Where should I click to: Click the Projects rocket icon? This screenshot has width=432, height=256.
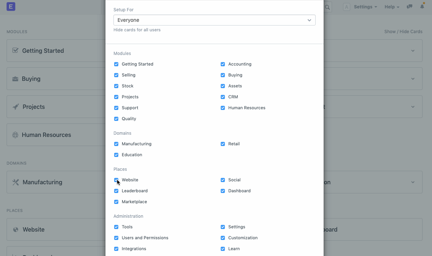16,107
